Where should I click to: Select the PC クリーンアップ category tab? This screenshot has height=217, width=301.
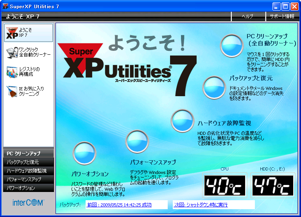click(x=29, y=153)
